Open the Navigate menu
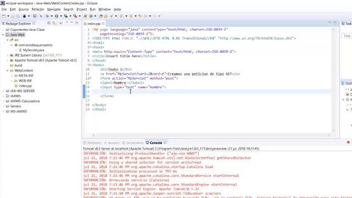Screen dimensions: 352x198 tap(54, 9)
